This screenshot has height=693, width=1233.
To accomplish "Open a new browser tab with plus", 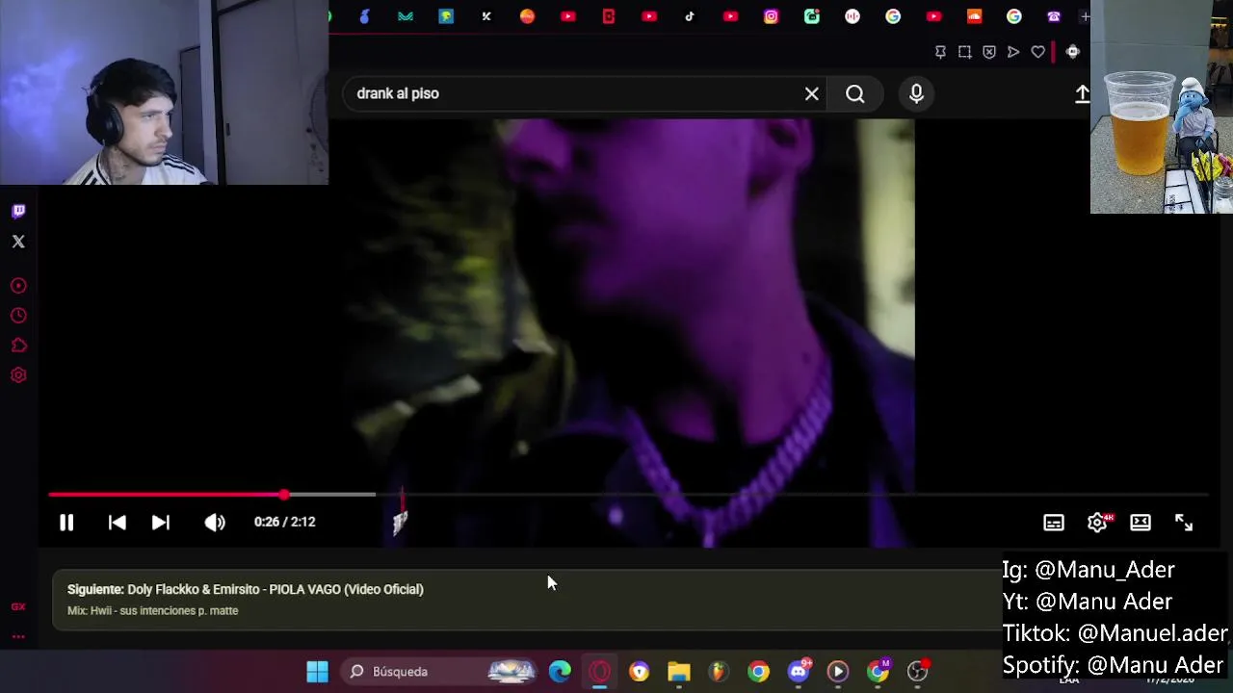I will point(1085,16).
